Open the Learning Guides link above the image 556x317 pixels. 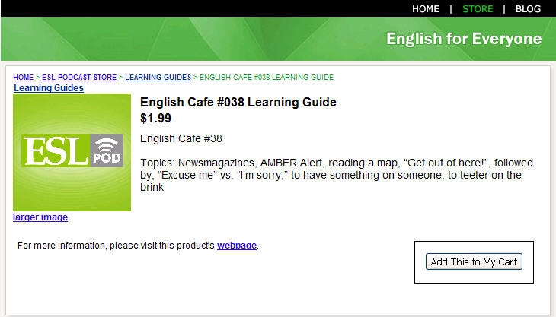49,88
